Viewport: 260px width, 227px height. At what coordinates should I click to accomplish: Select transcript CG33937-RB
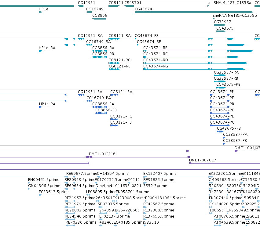220,81
